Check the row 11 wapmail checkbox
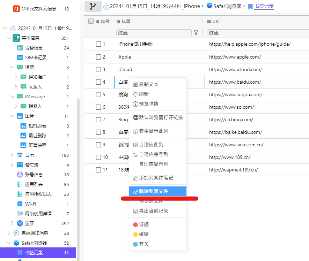Viewport: 309px width, 261px height. point(98,170)
